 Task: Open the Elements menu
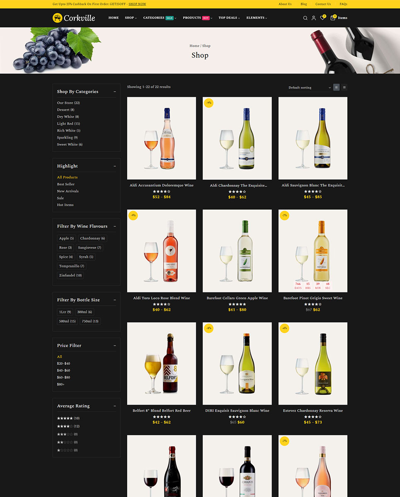point(257,18)
